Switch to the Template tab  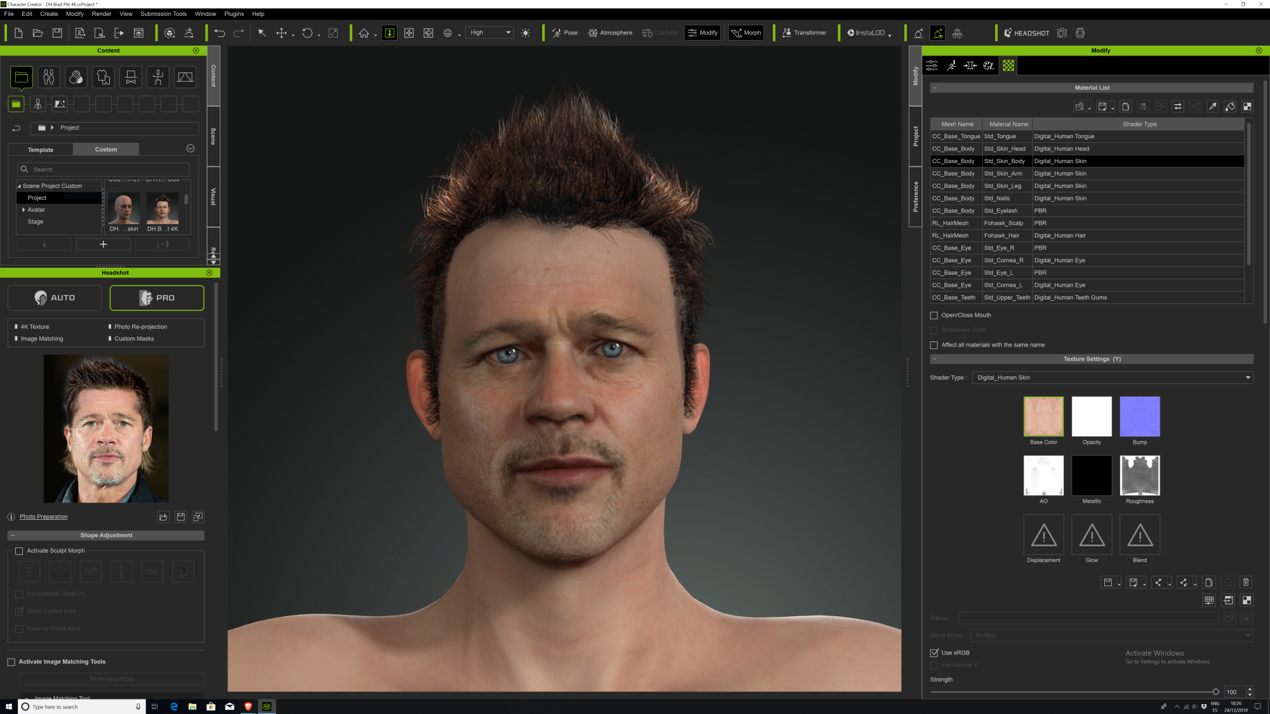tap(41, 150)
